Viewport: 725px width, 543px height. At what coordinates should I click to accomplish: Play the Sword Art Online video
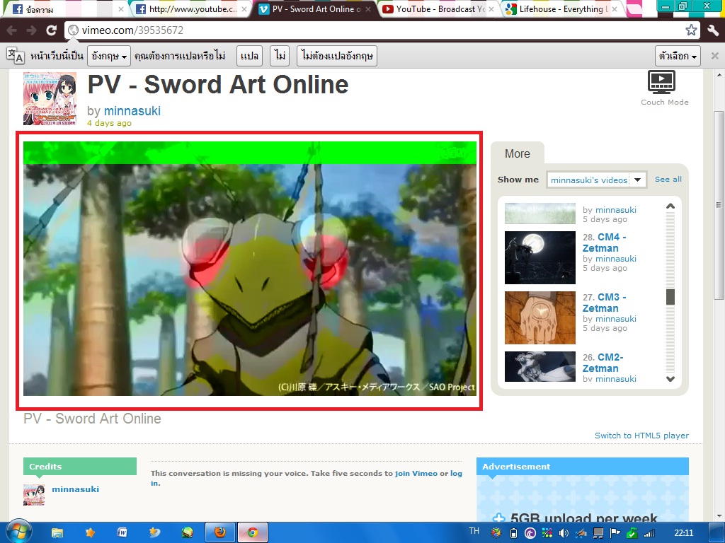pos(250,268)
